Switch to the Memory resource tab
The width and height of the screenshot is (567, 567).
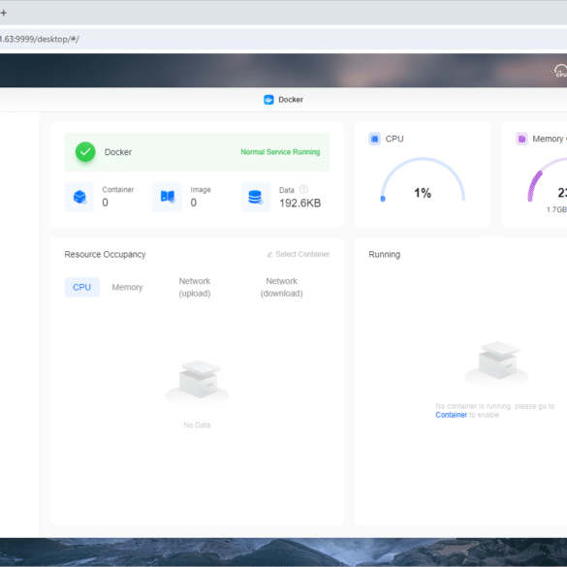click(127, 287)
